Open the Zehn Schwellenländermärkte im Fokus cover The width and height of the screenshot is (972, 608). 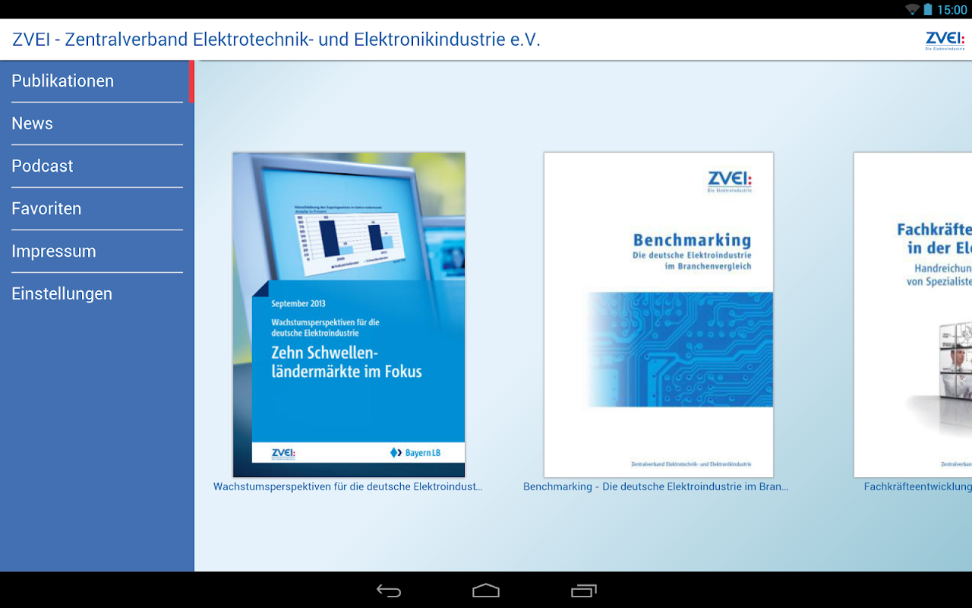(x=349, y=315)
